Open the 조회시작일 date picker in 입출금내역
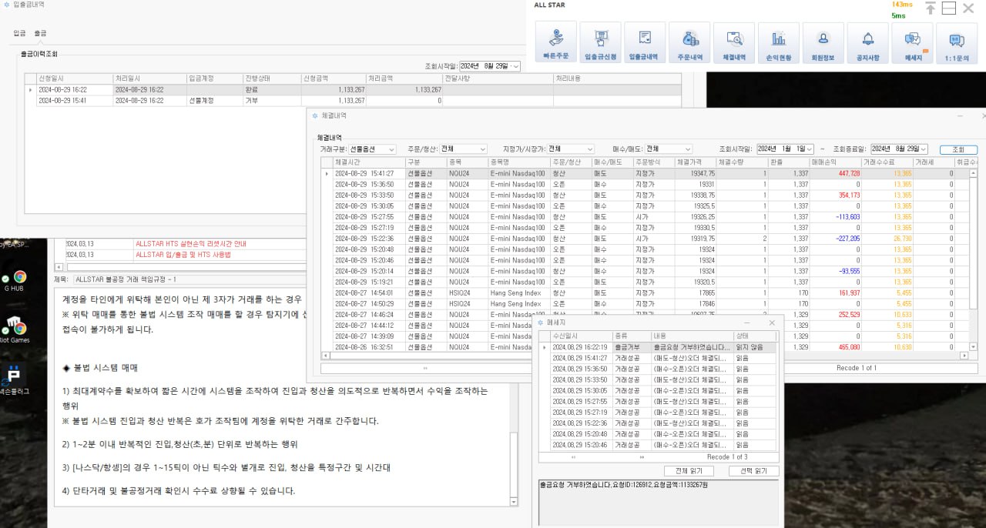 click(x=489, y=66)
